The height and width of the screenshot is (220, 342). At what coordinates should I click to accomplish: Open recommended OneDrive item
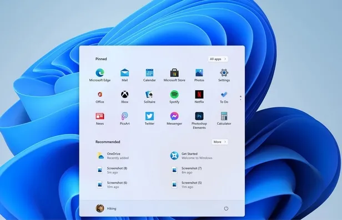pos(113,156)
